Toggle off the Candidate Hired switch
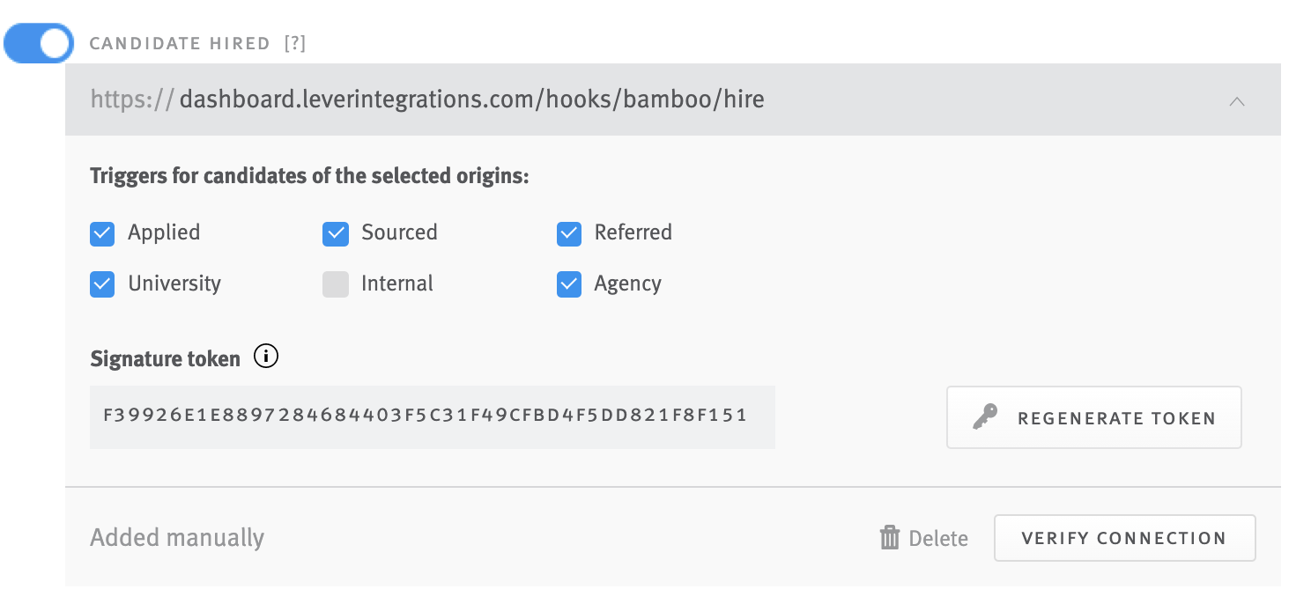 [x=39, y=43]
